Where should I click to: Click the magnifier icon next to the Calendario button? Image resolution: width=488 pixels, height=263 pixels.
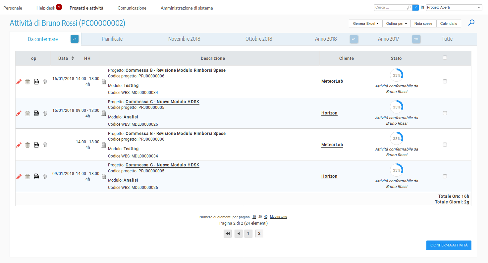tap(471, 23)
